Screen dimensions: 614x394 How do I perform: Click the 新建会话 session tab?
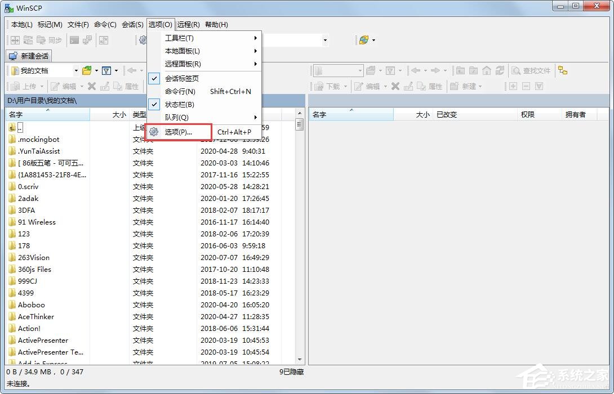[28, 55]
